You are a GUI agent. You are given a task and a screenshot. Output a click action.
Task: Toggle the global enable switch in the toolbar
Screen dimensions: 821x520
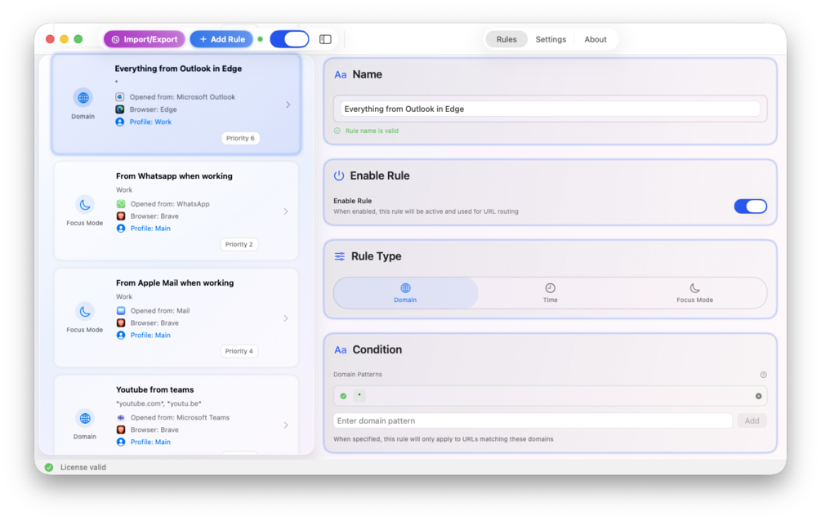click(x=289, y=39)
